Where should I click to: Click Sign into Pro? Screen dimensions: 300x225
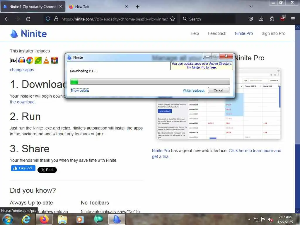[273, 33]
